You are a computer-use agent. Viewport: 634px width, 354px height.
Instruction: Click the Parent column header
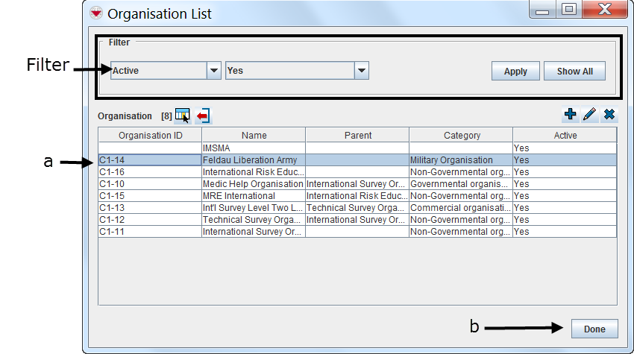click(357, 135)
